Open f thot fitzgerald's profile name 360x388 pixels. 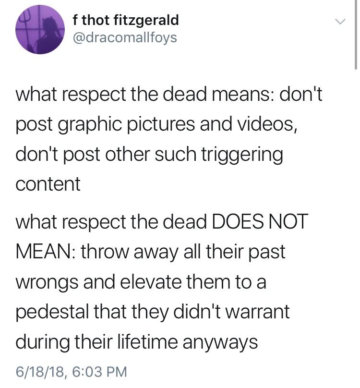click(126, 20)
